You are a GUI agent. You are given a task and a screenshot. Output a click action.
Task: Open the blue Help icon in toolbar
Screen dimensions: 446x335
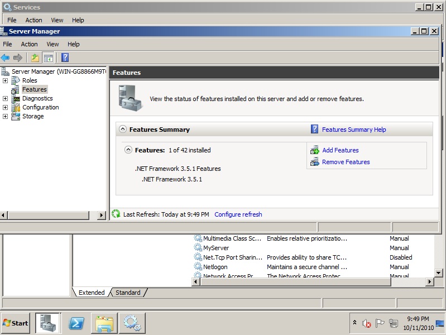pyautogui.click(x=65, y=58)
